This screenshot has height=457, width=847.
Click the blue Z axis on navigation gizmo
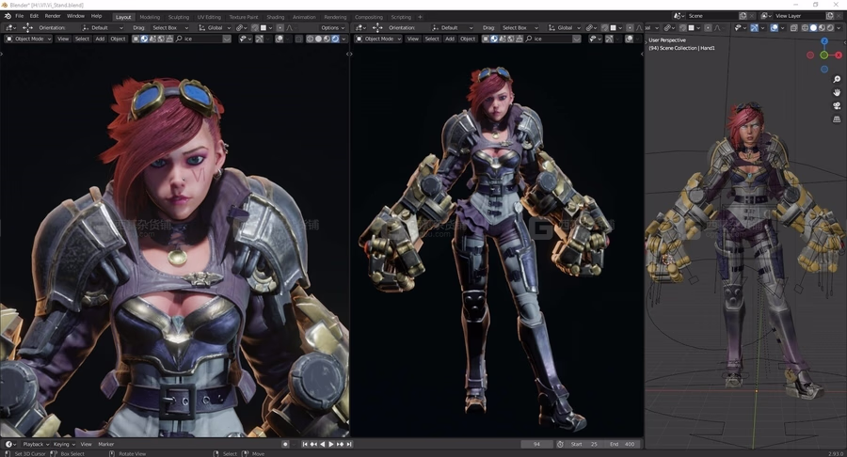tap(824, 41)
